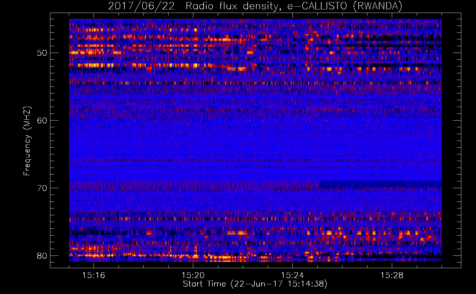The width and height of the screenshot is (476, 294).
Task: Click the "Frequency (MHZ)" axis label
Action: coord(27,141)
